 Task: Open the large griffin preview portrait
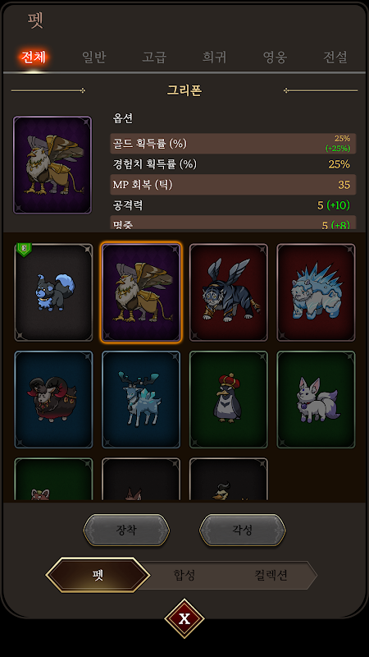[x=52, y=165]
